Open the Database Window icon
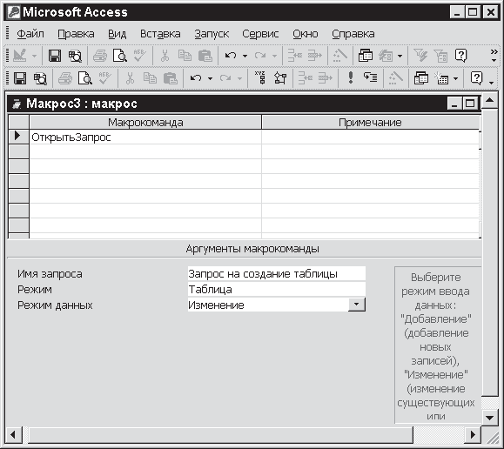Screen dimensions: 504x449 [420, 77]
